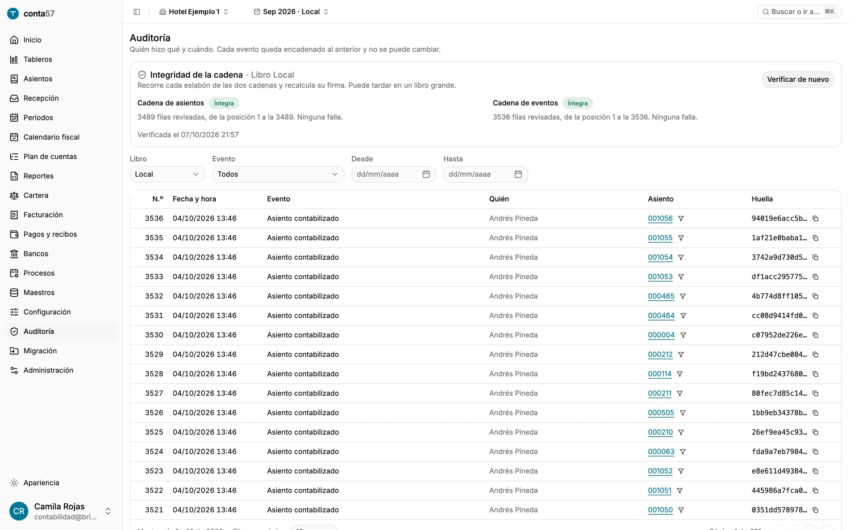Click filter icon beside asiento 000505
Image resolution: width=849 pixels, height=530 pixels.
pos(683,413)
